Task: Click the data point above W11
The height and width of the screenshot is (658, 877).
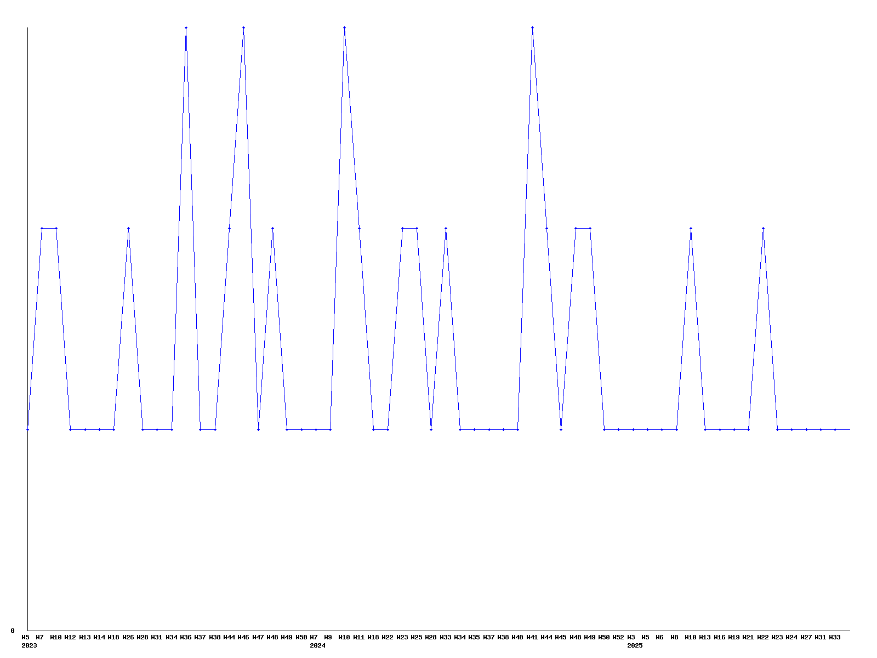Action: (x=359, y=228)
